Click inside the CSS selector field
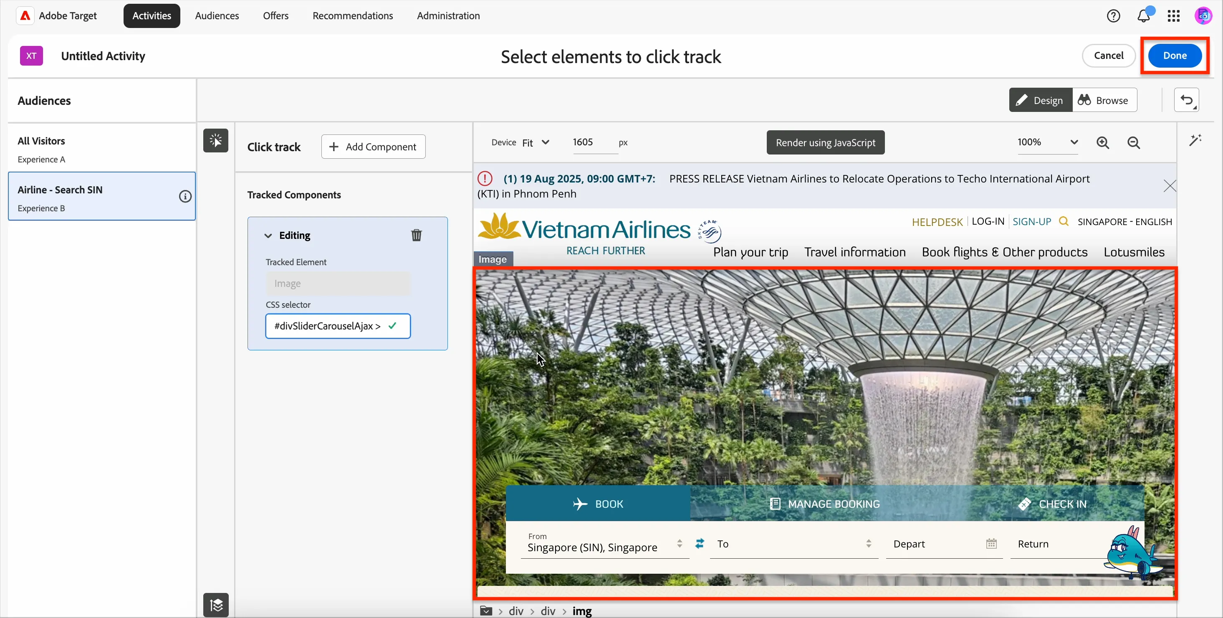 tap(338, 326)
